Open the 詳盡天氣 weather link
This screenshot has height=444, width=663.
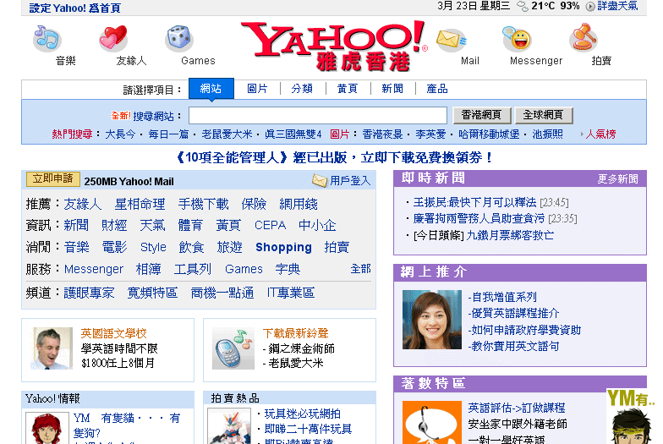tap(617, 6)
